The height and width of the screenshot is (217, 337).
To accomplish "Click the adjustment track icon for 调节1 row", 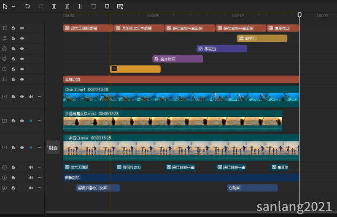I will pos(4,38).
